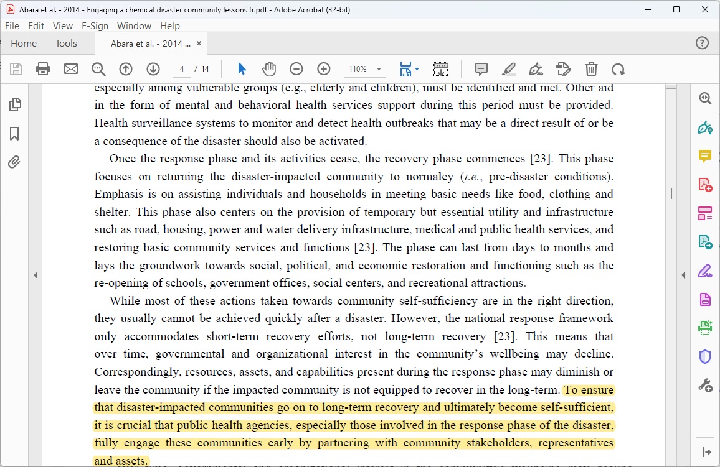Expand the zoom level dropdown arrow
Screen dimensions: 720x467
[x=379, y=69]
